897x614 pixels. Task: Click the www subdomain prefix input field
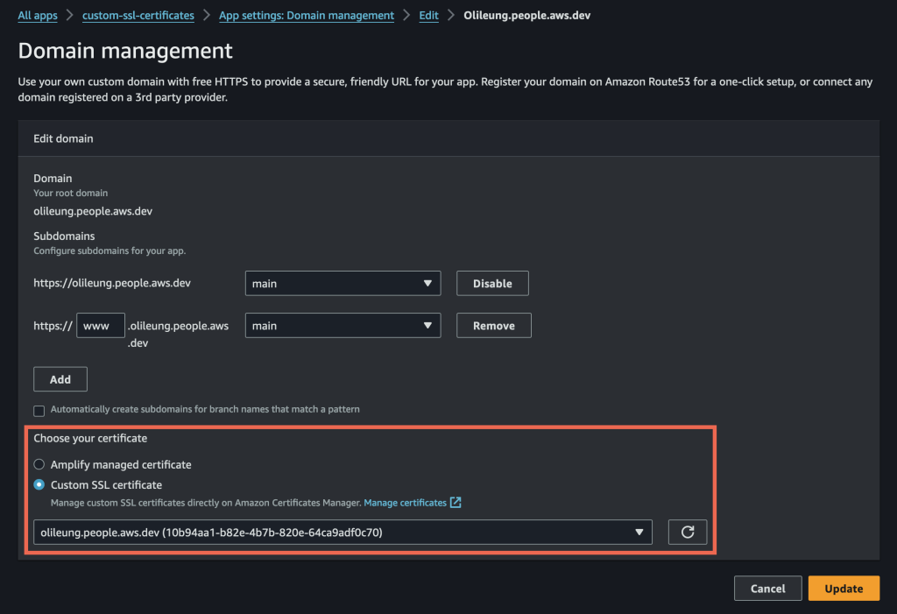(100, 324)
